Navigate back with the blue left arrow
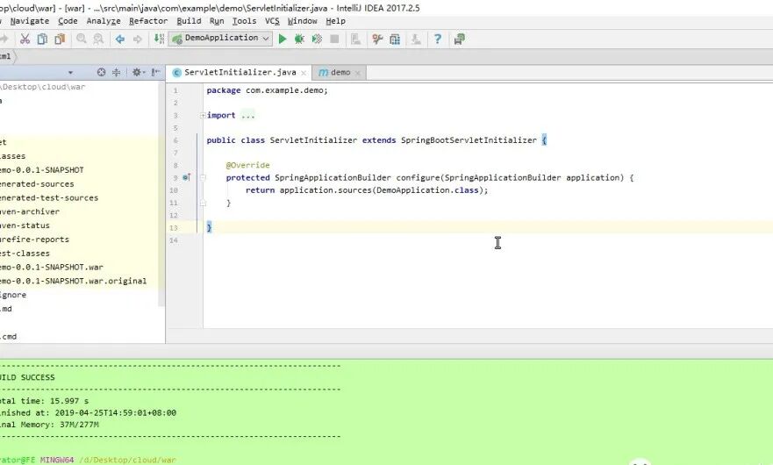Screen dimensions: 773x465 point(120,39)
